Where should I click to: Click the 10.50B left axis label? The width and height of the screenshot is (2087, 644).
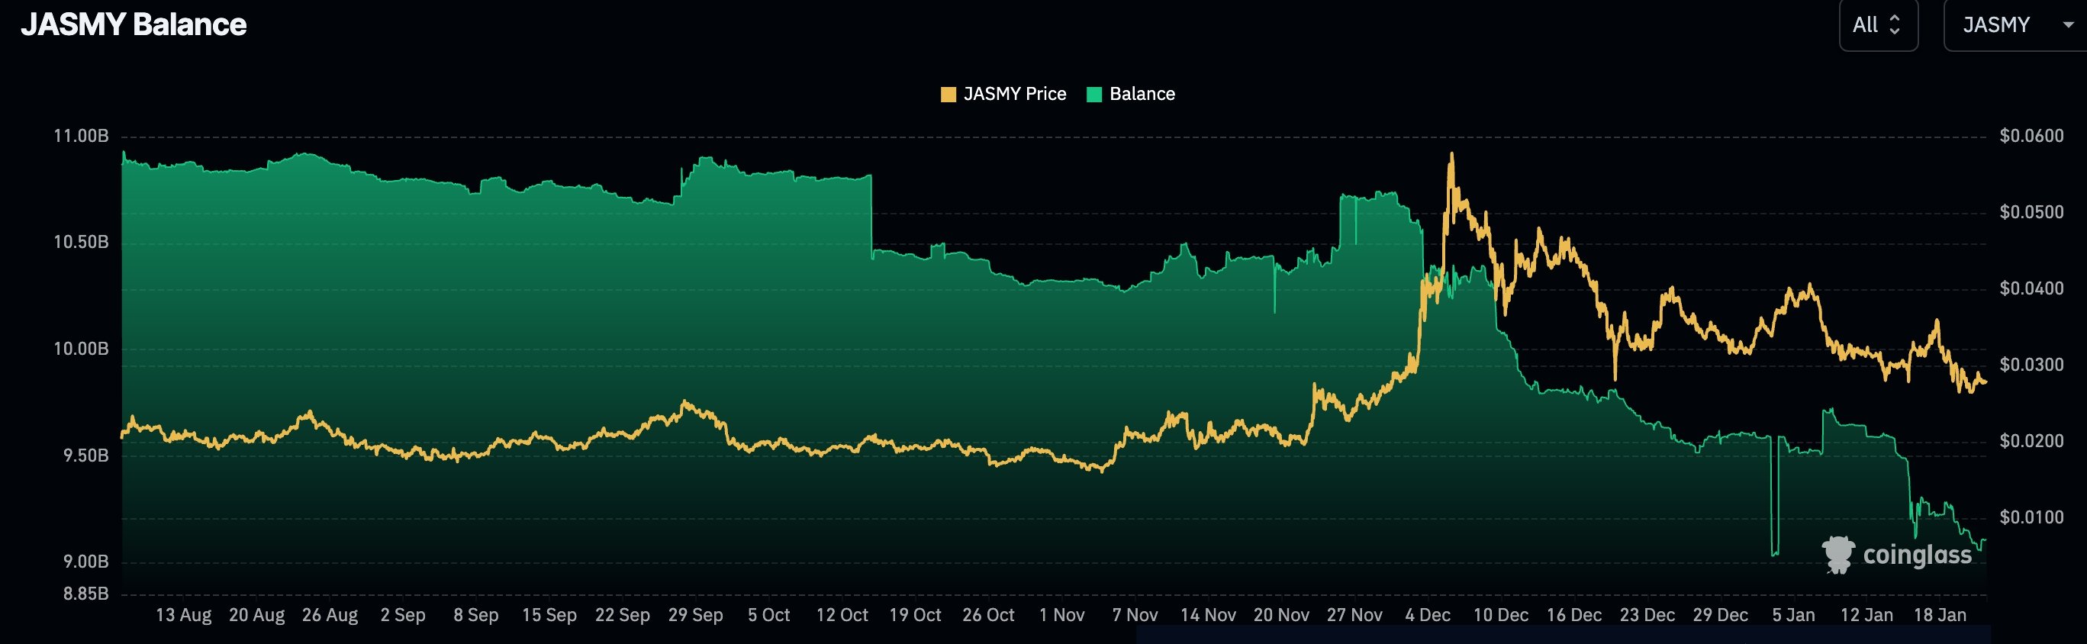tap(81, 242)
